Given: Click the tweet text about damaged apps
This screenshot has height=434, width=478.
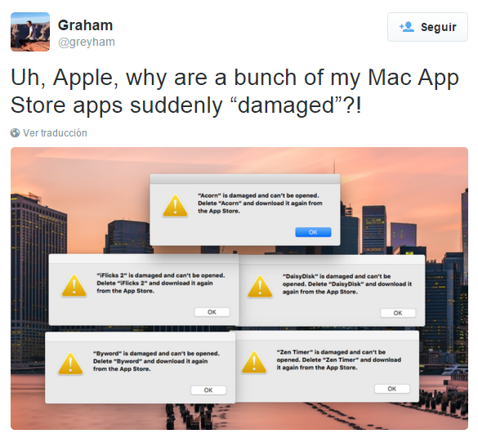Looking at the screenshot, I should 235,92.
